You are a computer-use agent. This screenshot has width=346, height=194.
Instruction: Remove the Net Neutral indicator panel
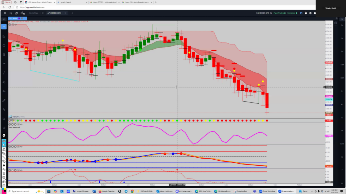point(9,124)
